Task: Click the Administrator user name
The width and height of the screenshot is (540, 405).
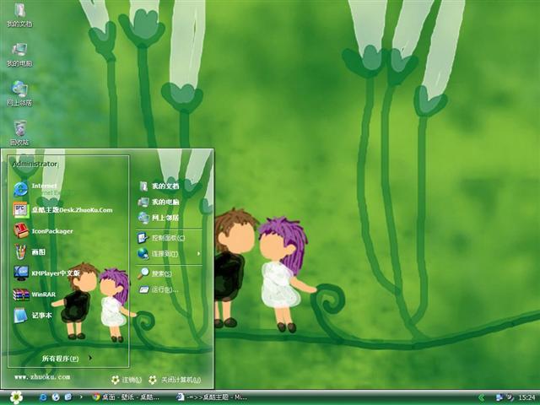Action: coord(35,164)
